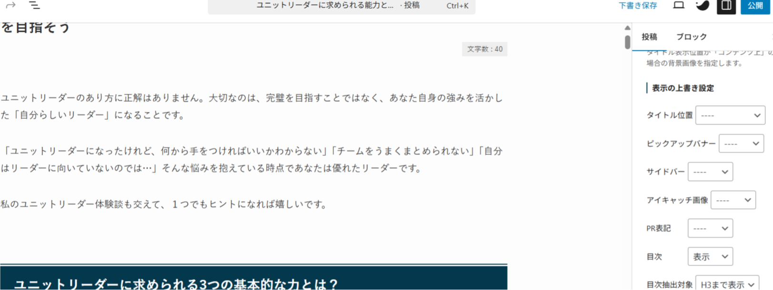
Task: Open the 目次 dropdown showing 表示
Action: click(710, 257)
